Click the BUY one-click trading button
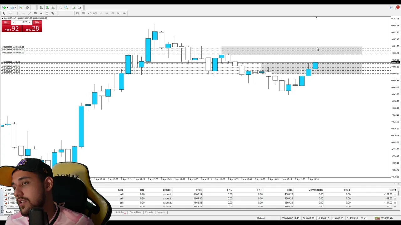401x225 pixels. [37, 22]
